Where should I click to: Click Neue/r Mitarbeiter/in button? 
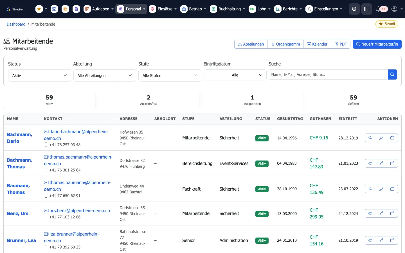pos(377,44)
